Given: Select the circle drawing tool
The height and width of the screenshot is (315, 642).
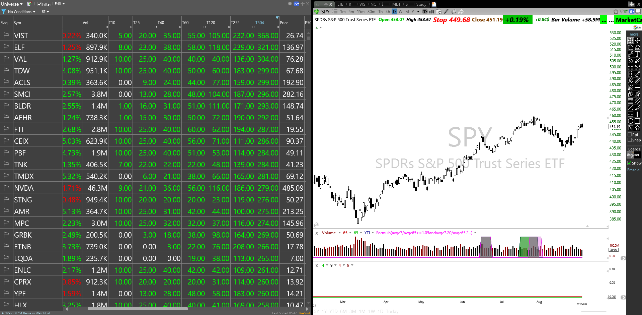Looking at the screenshot, I should click(631, 121).
